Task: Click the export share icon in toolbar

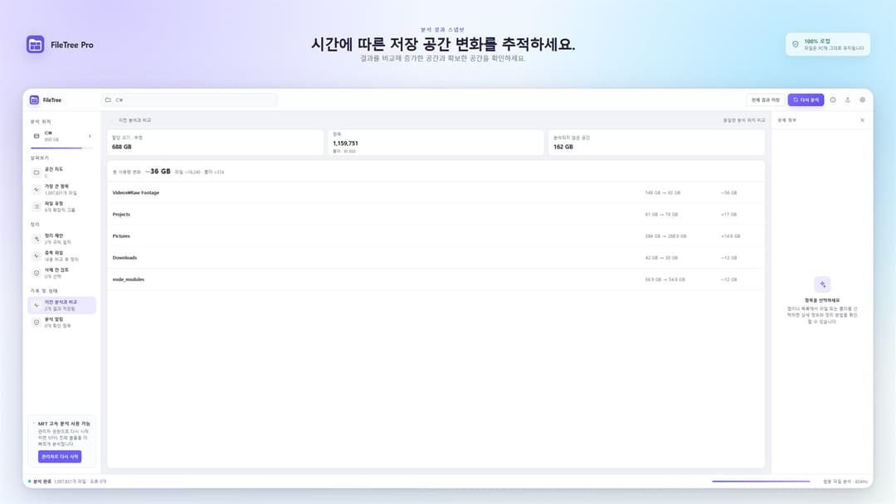Action: pyautogui.click(x=847, y=99)
